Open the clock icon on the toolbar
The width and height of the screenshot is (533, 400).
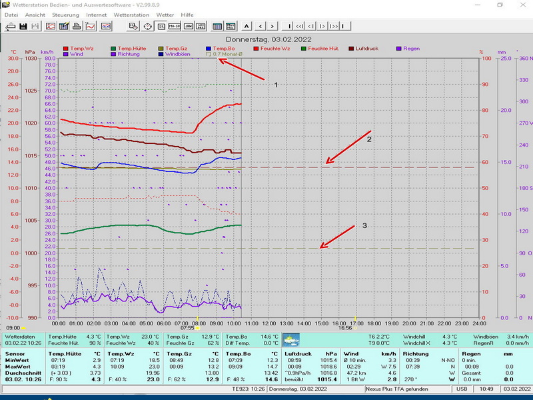pos(147,27)
